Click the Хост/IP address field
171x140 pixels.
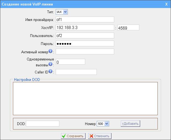(x=85, y=27)
